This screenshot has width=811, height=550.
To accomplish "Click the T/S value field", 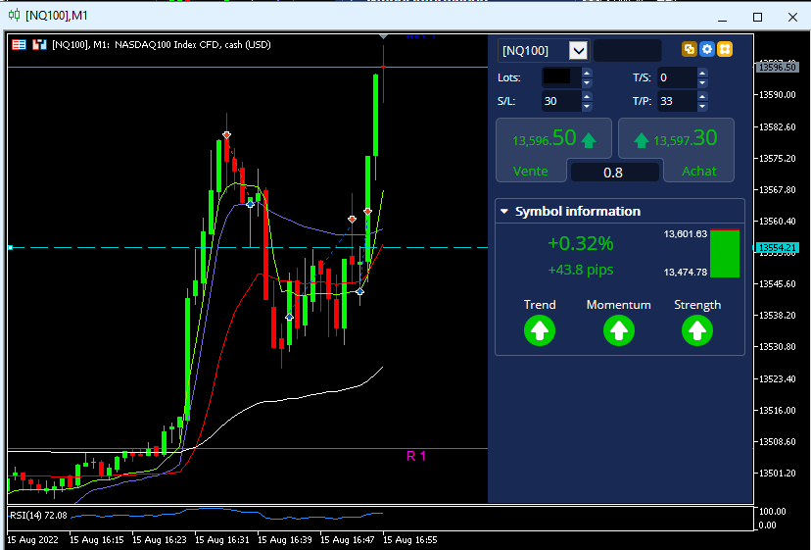I will [x=677, y=77].
